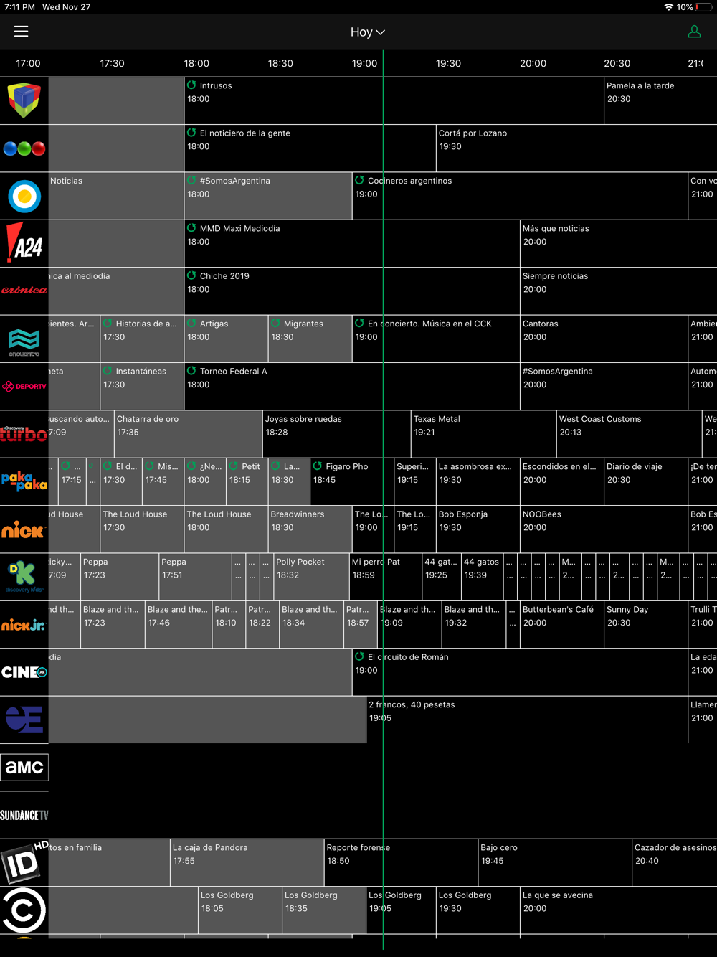Select the Telefe three-balls channel logo
Viewport: 717px width, 957px height.
[24, 148]
